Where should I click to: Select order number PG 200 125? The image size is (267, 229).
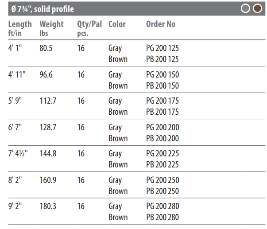163,48
